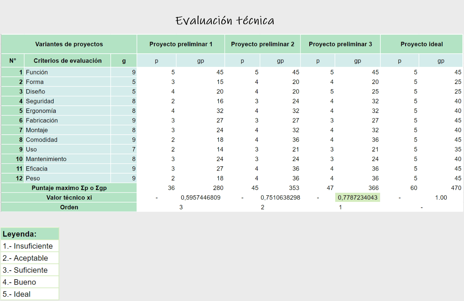The height and width of the screenshot is (301, 464).
Task: Select the '5.- Ideal' legend entry
Action: [x=30, y=294]
